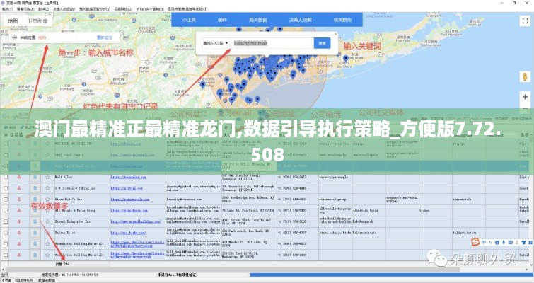Image resolution: width=534 pixels, height=283 pixels.
Task: Zoom in the map with plus button
Action: (525, 97)
